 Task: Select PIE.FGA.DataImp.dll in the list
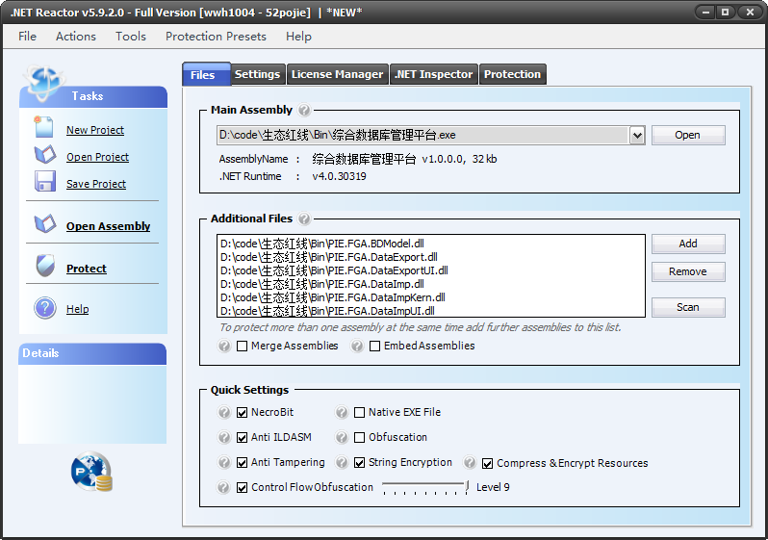(x=322, y=284)
